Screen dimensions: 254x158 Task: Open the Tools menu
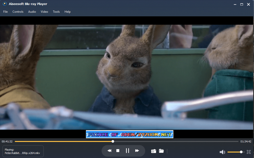coord(56,12)
